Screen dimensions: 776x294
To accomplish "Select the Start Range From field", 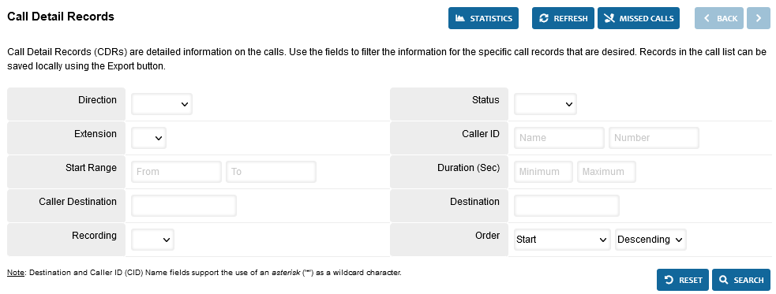I will [x=176, y=172].
